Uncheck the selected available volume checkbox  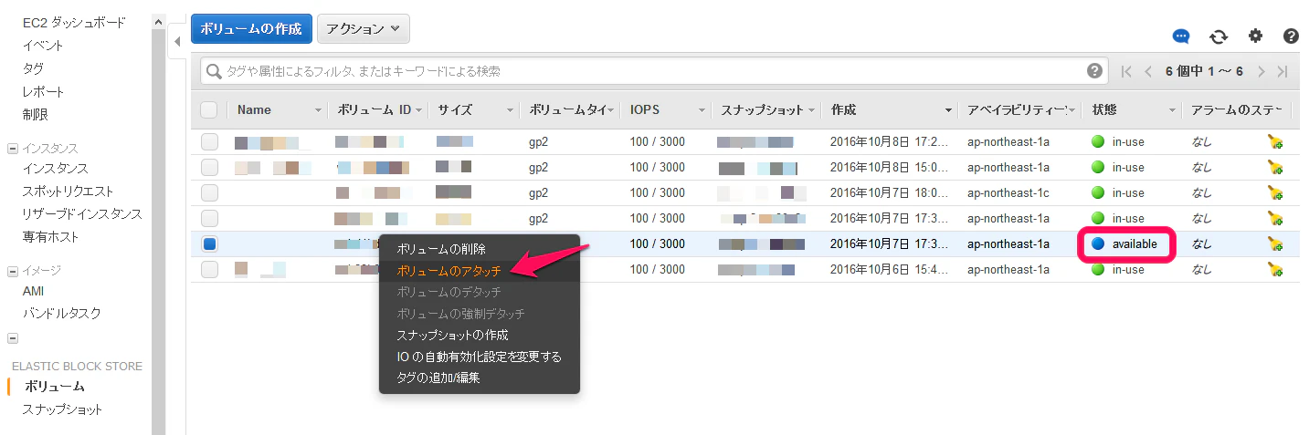[209, 243]
